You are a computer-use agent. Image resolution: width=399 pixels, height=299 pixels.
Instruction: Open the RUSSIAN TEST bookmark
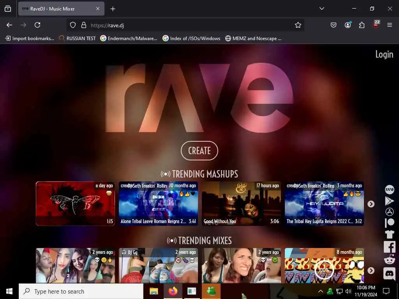pos(78,39)
